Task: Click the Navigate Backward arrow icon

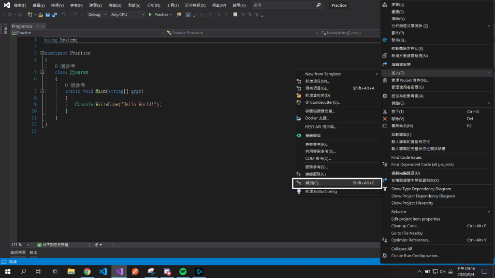Action: pyautogui.click(x=10, y=14)
